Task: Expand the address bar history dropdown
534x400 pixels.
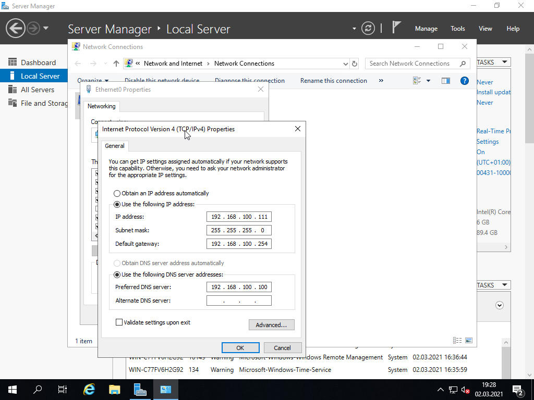Action: (346, 63)
